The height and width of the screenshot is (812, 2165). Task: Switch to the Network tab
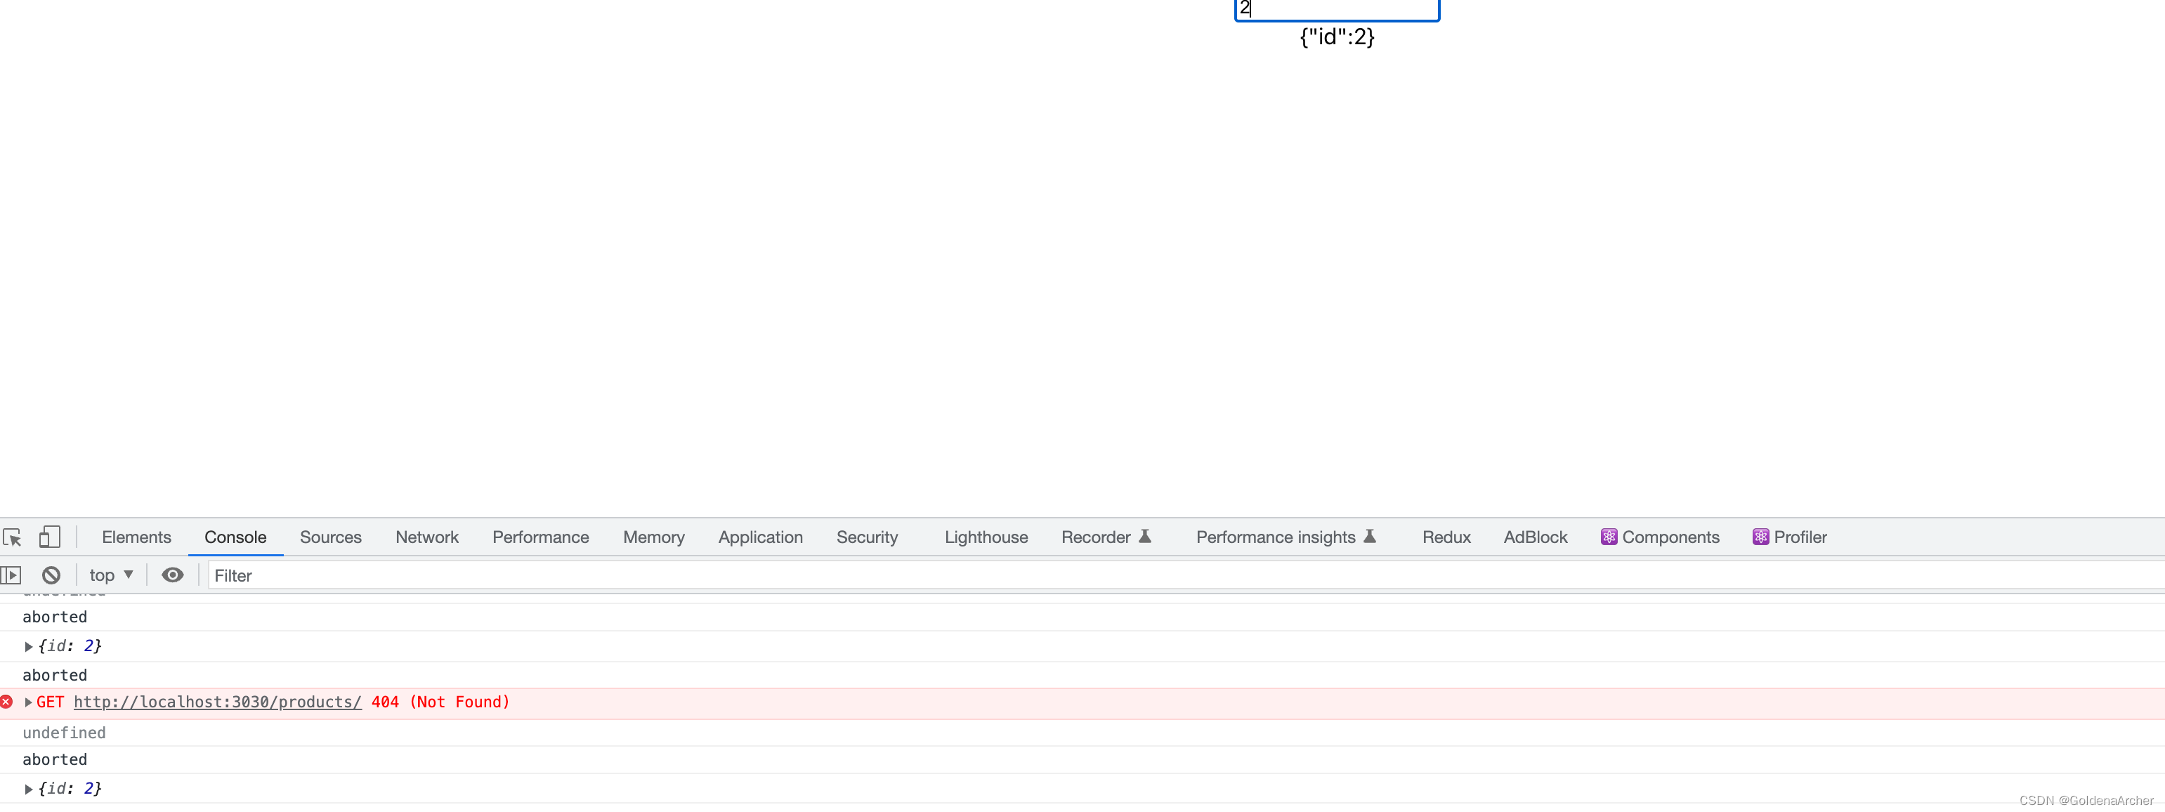click(427, 537)
